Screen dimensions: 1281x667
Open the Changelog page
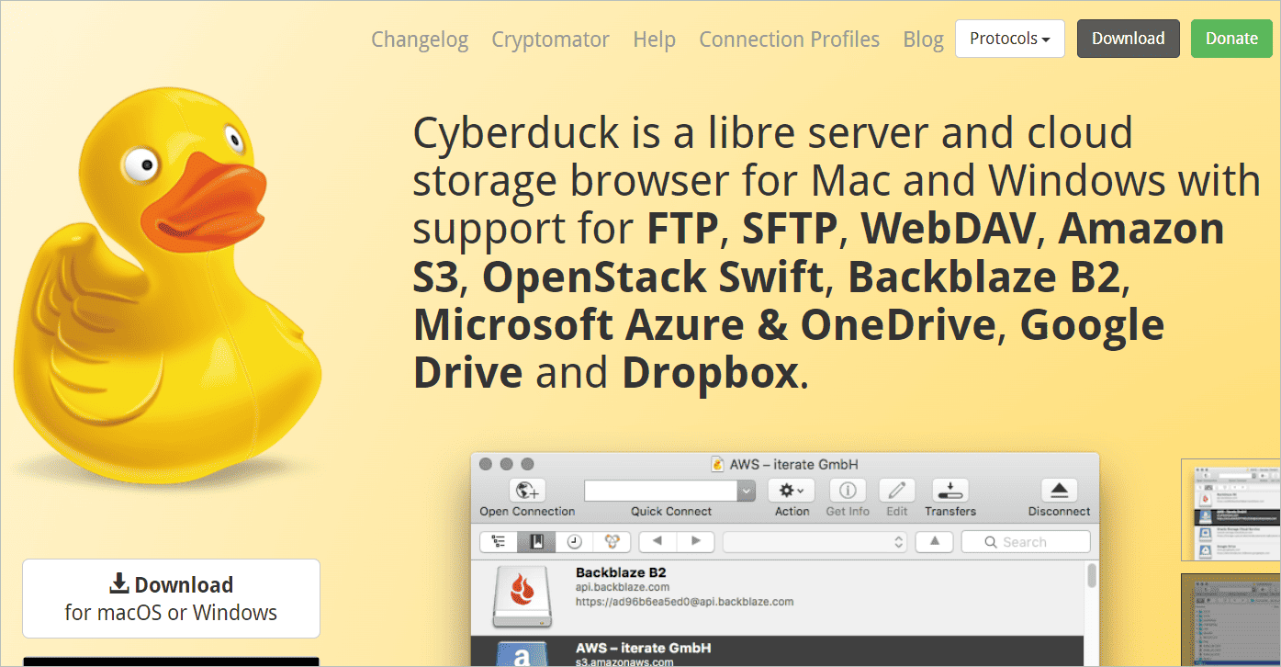click(x=420, y=40)
